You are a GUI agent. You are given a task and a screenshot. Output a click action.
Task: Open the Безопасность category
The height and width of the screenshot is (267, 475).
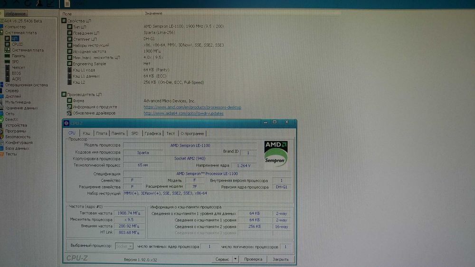tap(18, 137)
